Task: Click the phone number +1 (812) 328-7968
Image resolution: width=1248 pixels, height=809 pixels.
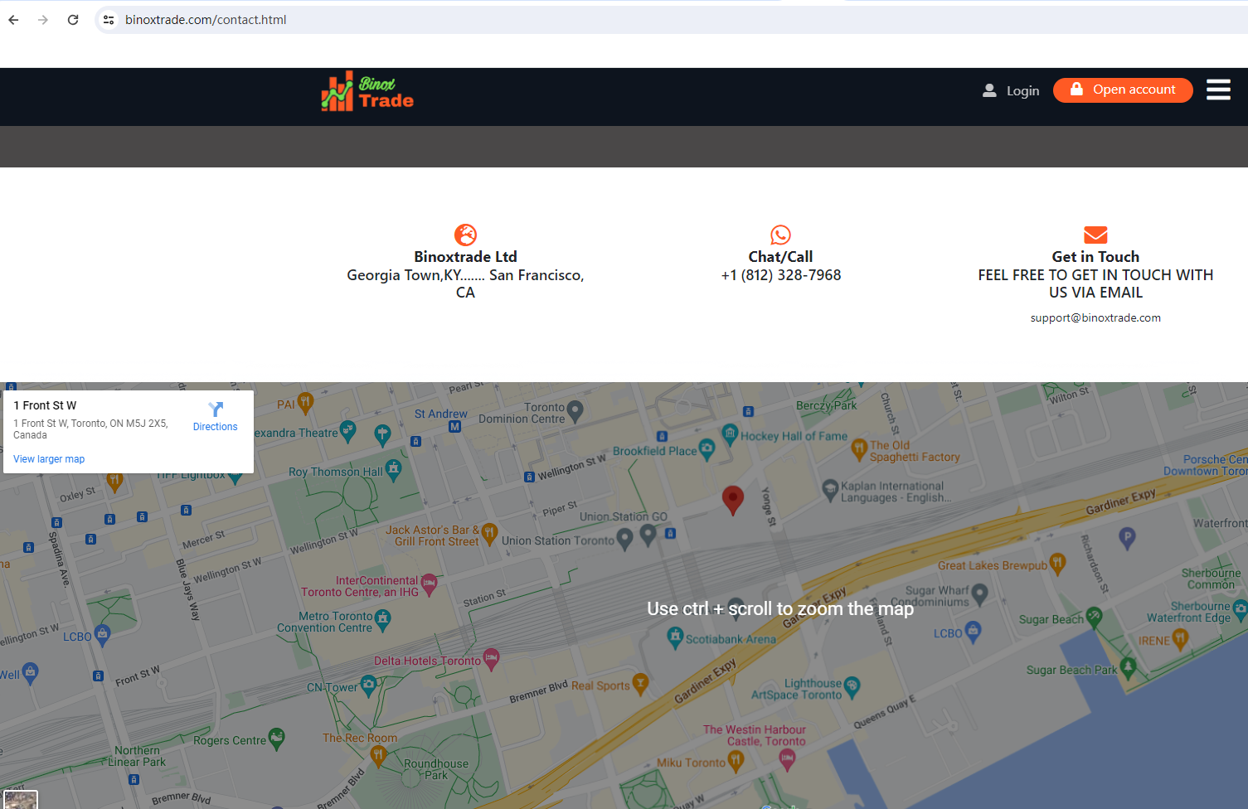Action: pos(780,275)
